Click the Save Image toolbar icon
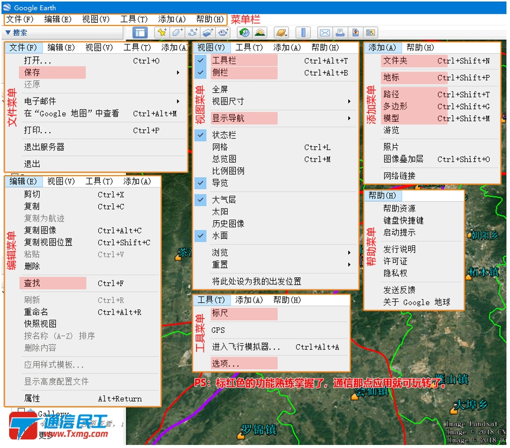 point(371,32)
